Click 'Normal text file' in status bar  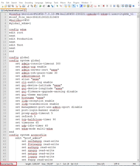(x=7, y=164)
